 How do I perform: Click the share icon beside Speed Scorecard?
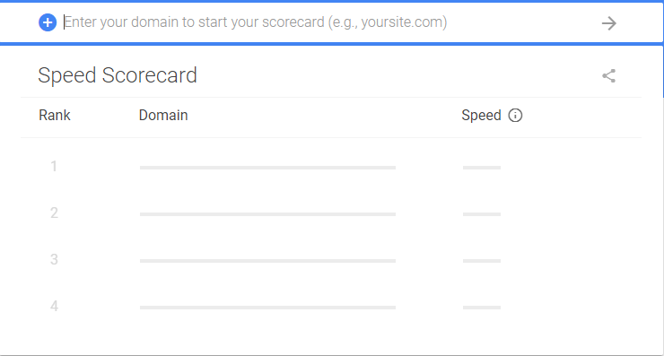(x=608, y=75)
